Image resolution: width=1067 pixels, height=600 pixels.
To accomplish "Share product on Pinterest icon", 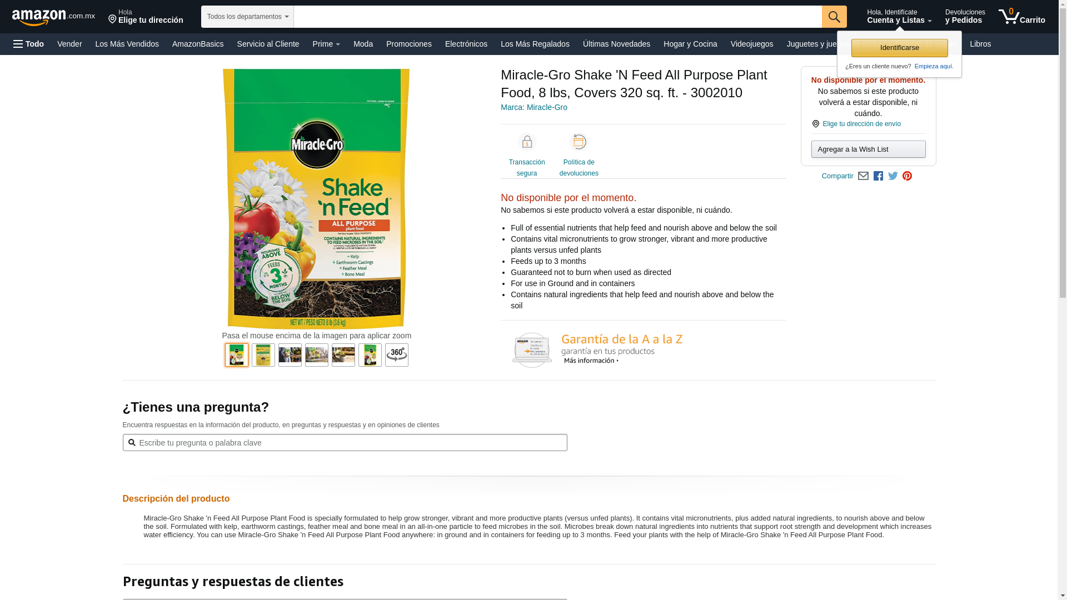I will click(x=908, y=176).
